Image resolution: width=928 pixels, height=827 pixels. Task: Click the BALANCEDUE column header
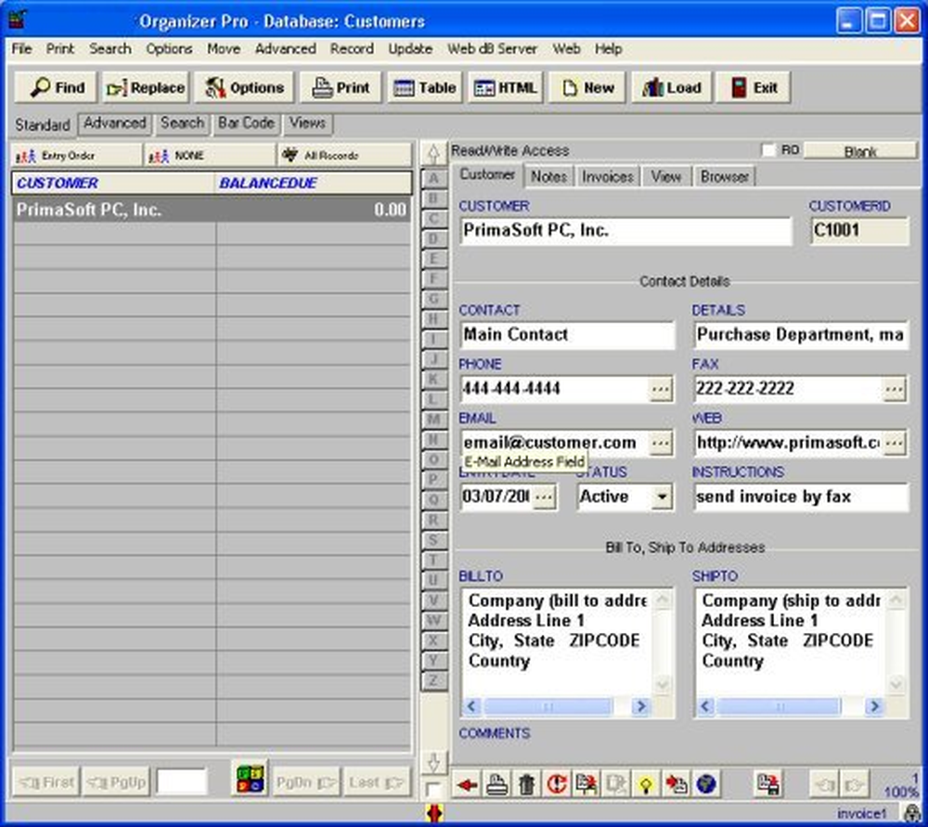coord(313,183)
